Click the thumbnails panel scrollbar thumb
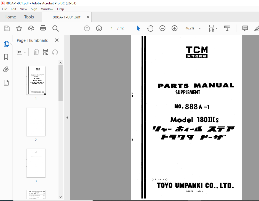This screenshot has height=201, width=259. [x=60, y=83]
